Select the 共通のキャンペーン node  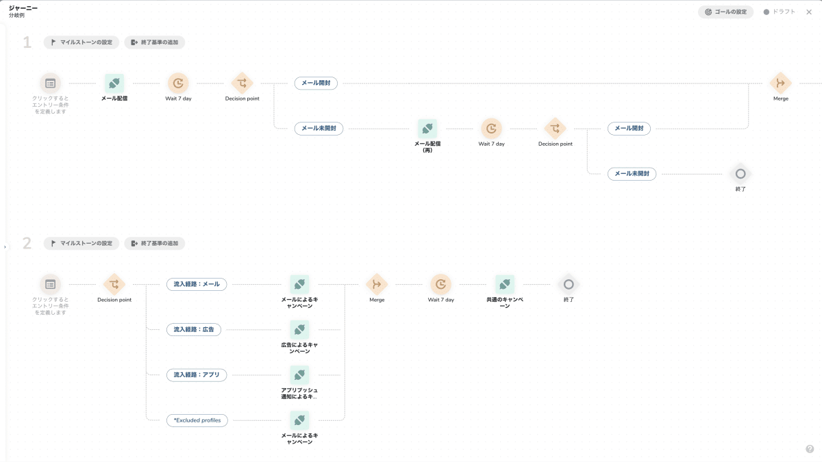505,283
